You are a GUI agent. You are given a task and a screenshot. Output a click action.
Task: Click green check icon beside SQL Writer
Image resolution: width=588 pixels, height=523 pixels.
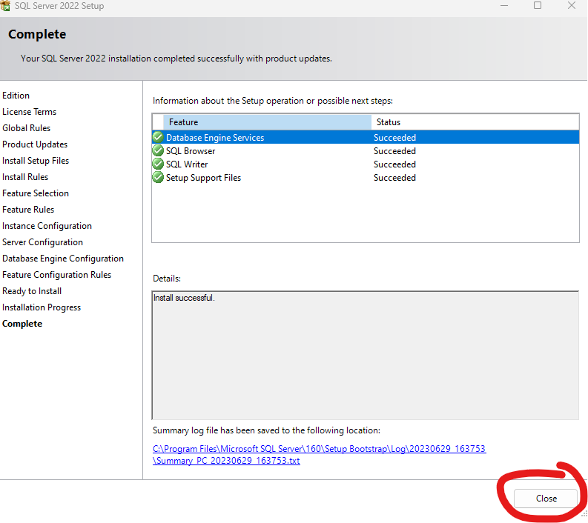pyautogui.click(x=158, y=164)
